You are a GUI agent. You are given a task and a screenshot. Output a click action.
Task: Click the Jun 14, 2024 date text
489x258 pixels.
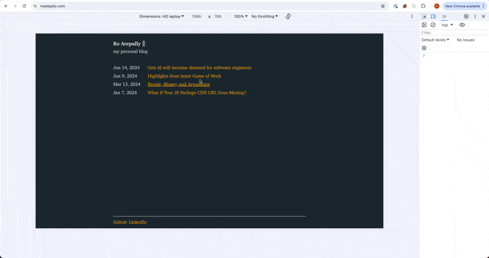(127, 68)
